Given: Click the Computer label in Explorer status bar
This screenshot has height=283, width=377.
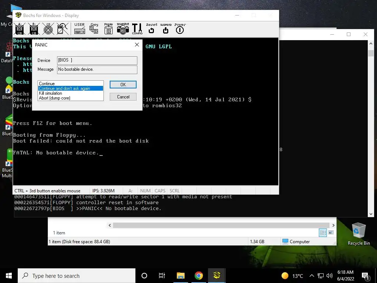Looking at the screenshot, I should (300, 242).
